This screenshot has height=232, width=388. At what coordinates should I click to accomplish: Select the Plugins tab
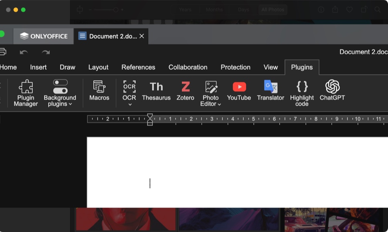pyautogui.click(x=302, y=67)
